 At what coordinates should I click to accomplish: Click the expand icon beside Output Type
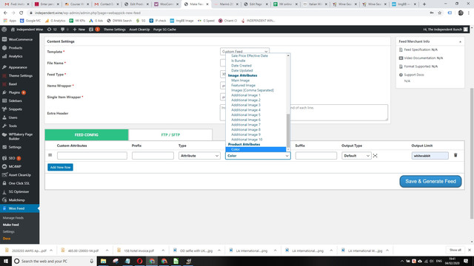[375, 156]
